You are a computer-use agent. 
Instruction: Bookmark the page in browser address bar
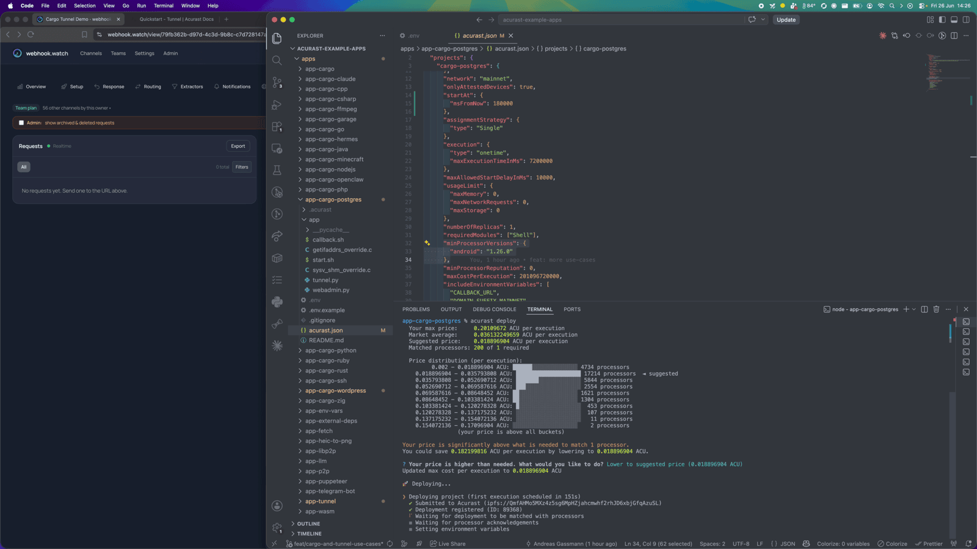pos(84,34)
